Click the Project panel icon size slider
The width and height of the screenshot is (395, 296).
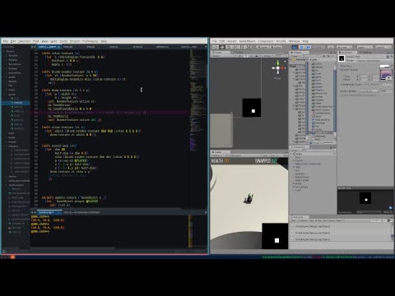(x=328, y=143)
